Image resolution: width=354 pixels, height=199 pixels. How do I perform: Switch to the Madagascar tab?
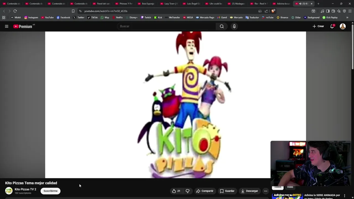click(x=236, y=4)
